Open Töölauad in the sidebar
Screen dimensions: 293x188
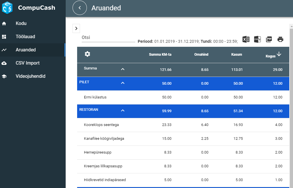(25, 37)
